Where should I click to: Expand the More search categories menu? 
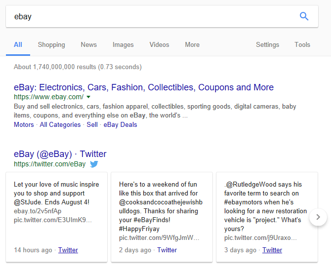tap(192, 45)
